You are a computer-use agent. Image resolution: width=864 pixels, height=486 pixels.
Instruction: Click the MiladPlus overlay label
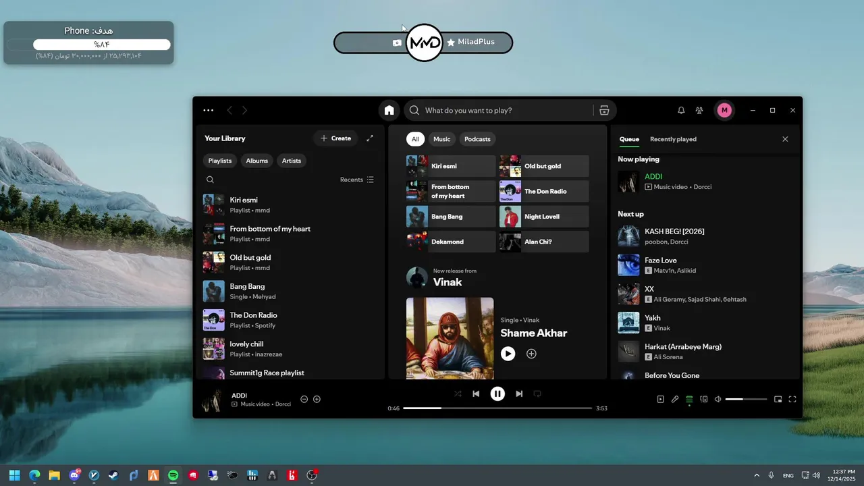[476, 42]
